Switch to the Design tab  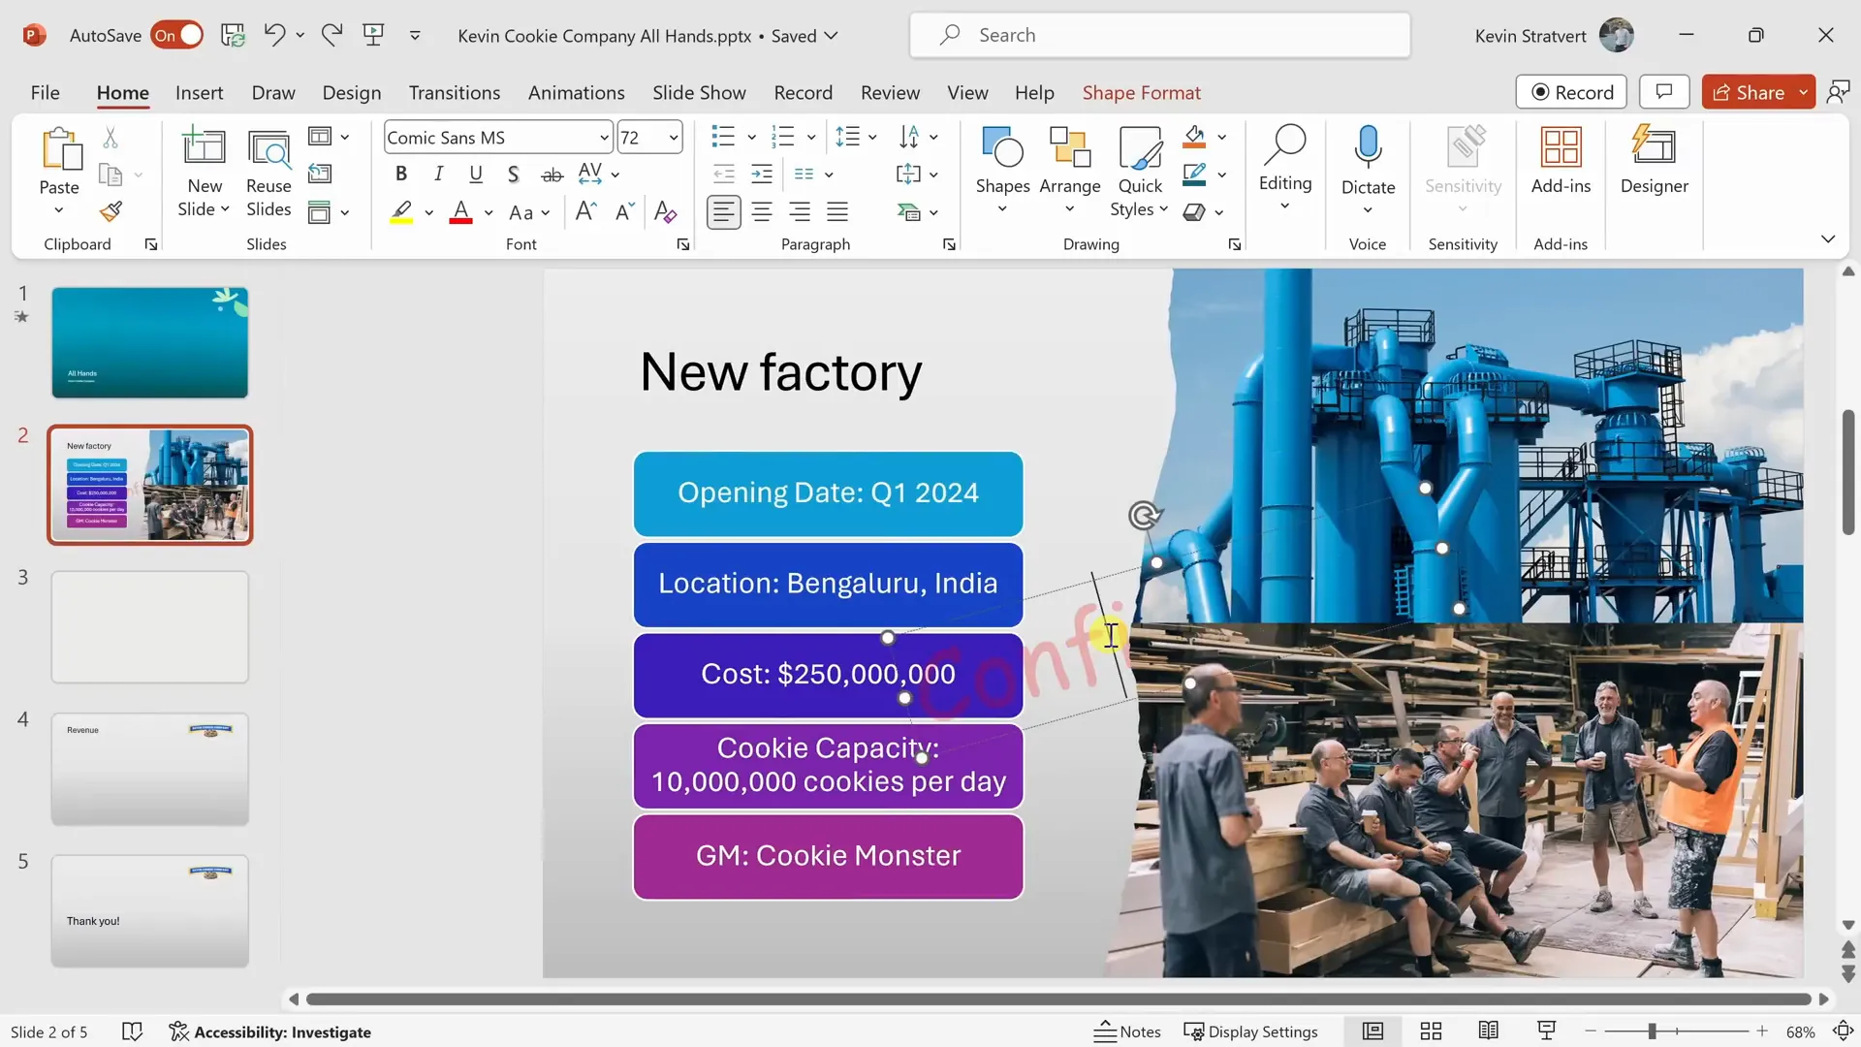351,92
